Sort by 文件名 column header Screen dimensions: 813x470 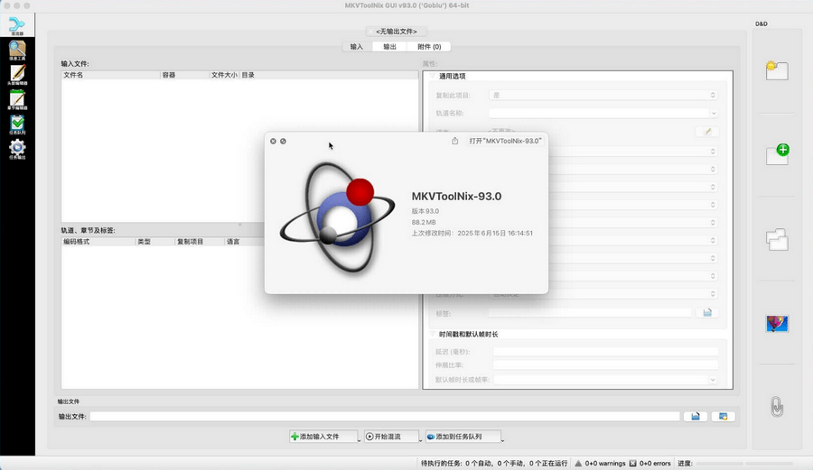tap(111, 75)
